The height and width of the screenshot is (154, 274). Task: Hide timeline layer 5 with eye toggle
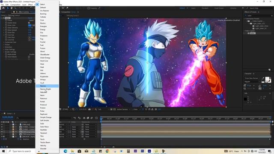[2, 134]
